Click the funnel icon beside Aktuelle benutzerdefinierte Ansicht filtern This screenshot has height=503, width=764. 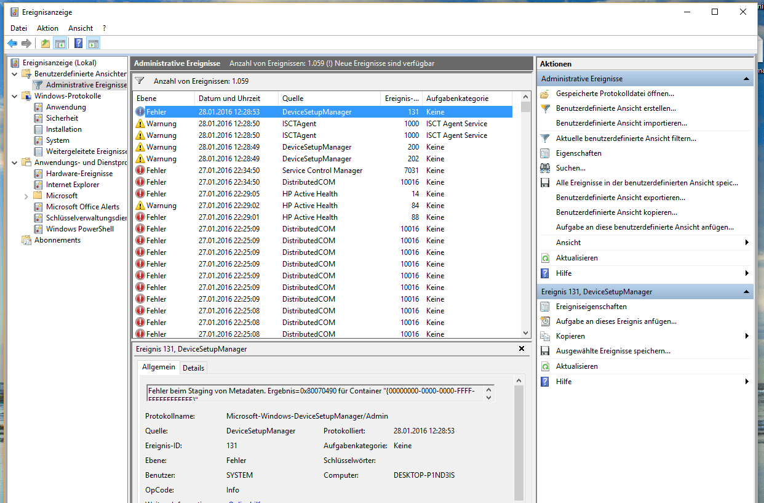click(544, 139)
